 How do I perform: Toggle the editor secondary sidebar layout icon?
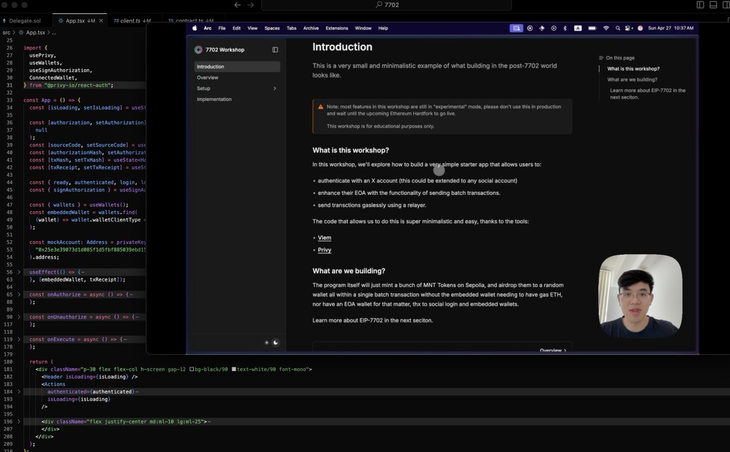725,5
